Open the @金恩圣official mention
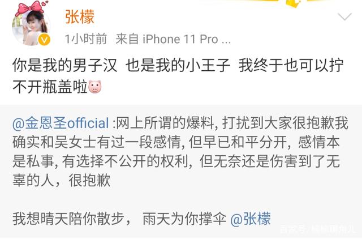362x239 pixels. 61,123
